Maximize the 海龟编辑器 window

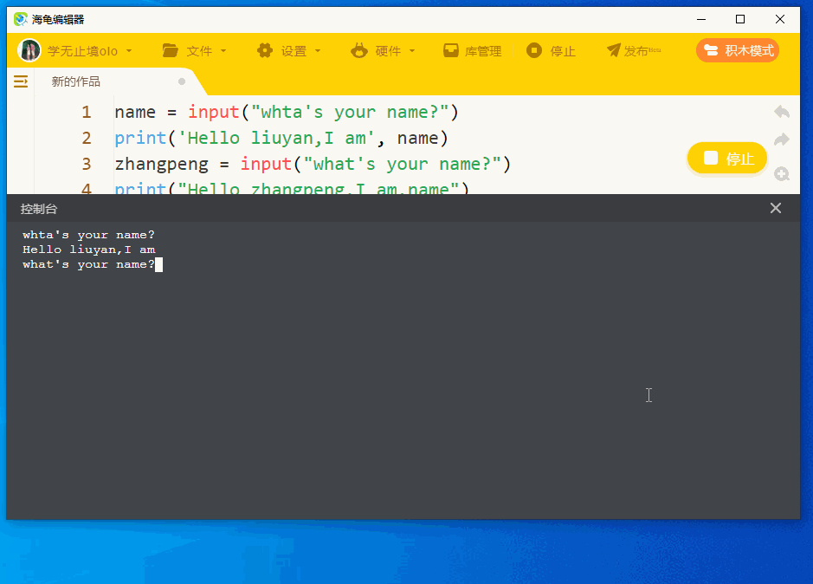(740, 19)
